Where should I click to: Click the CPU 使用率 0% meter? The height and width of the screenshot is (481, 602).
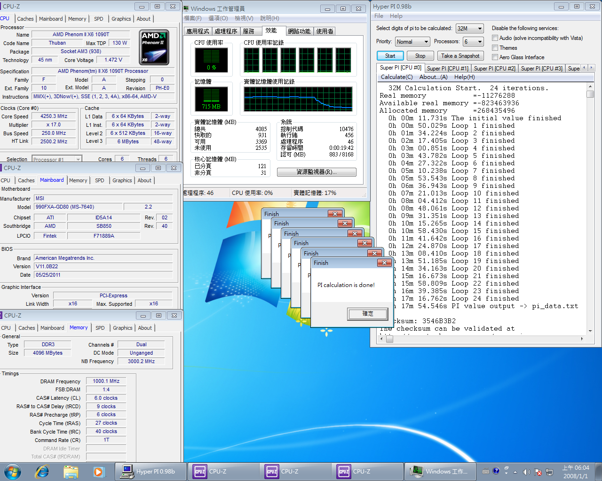point(212,60)
